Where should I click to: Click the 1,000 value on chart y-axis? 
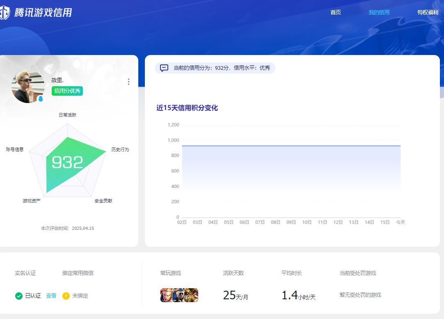pos(173,140)
